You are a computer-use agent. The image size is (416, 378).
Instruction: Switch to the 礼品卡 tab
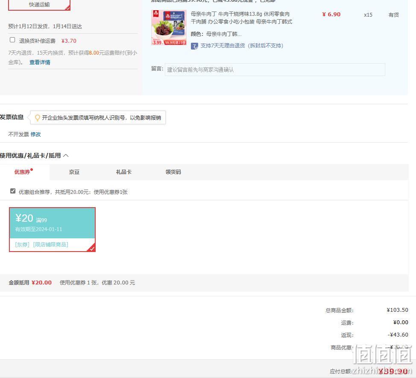point(123,172)
